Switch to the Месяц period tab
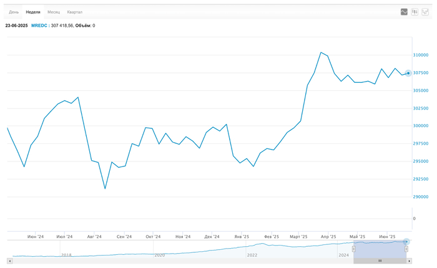Viewport: 437px width, 268px height. coord(54,12)
